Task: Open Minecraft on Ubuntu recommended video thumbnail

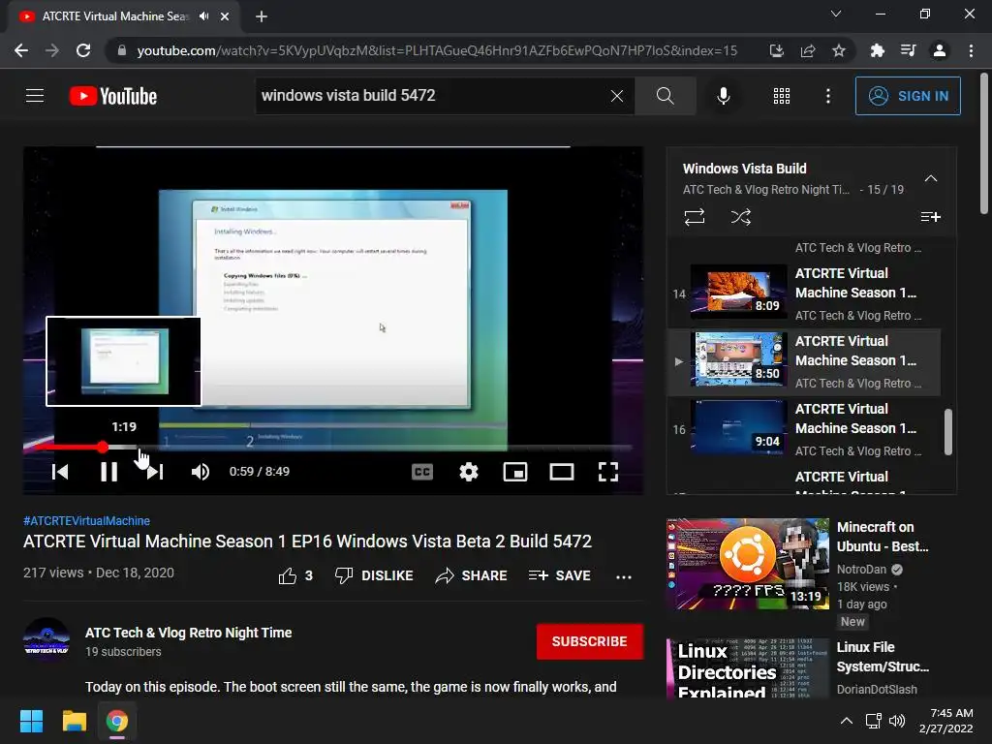Action: 748,564
